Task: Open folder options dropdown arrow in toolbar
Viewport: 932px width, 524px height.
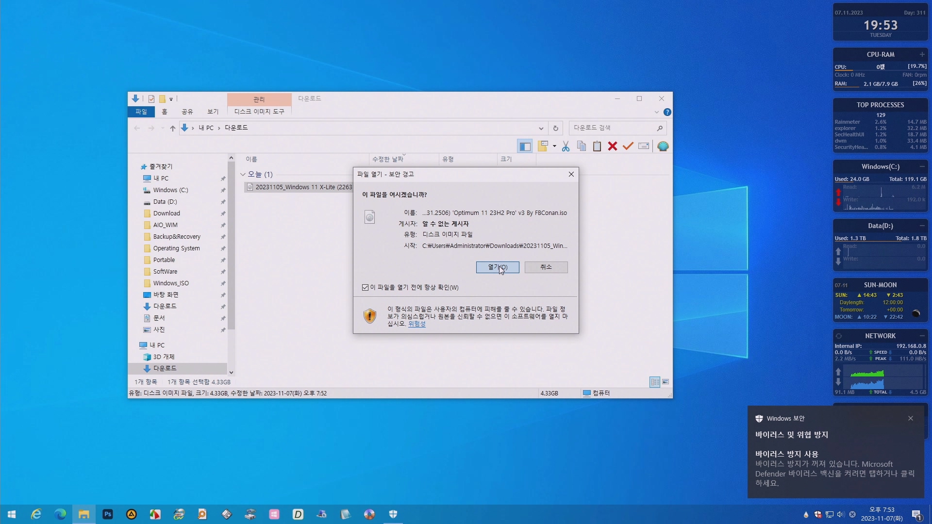Action: pos(554,147)
